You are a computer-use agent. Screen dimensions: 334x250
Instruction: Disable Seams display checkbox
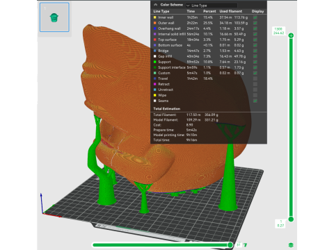(x=255, y=101)
